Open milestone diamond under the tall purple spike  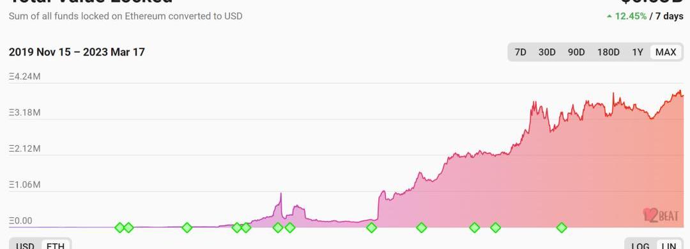tap(278, 227)
